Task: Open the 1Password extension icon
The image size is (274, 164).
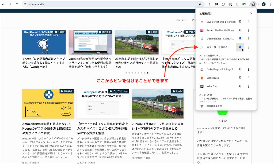Action: coord(230,4)
